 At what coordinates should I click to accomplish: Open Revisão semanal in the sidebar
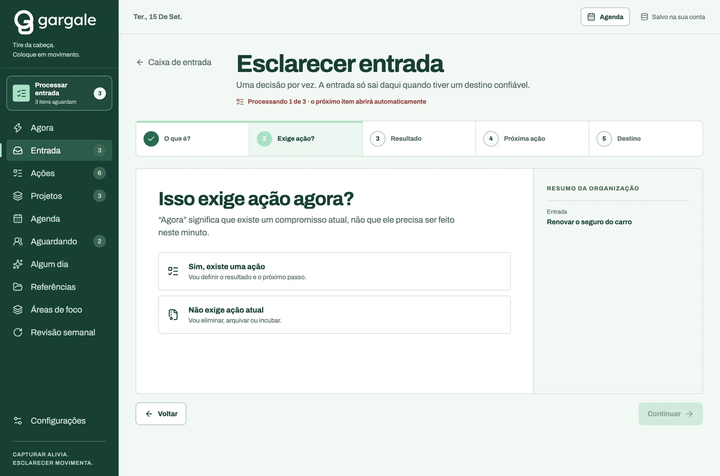(59, 333)
